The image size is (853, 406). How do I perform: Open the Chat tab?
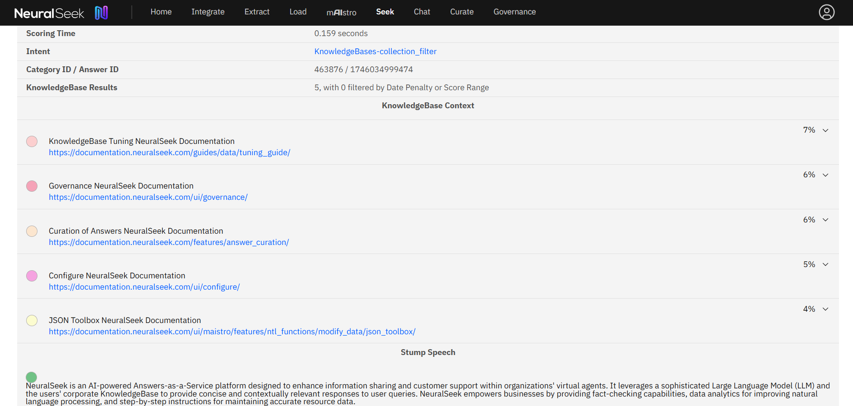coord(422,12)
